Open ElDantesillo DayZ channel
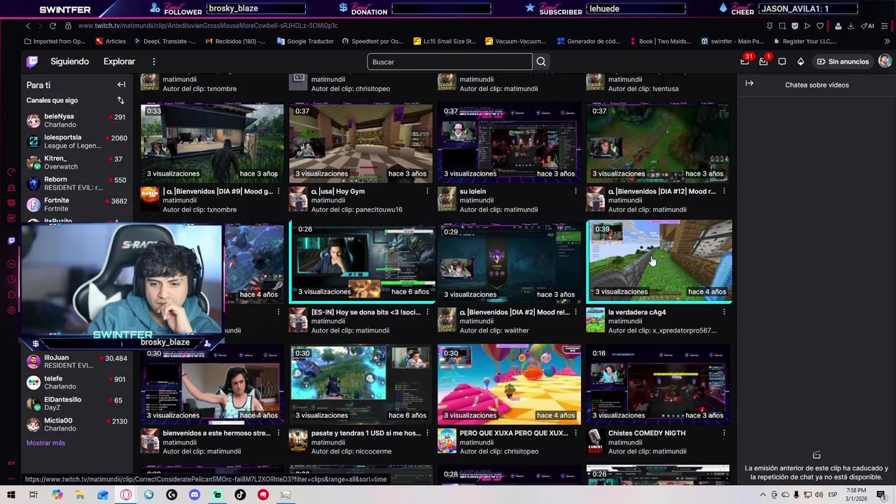Viewport: 896px width, 504px height. pos(76,403)
